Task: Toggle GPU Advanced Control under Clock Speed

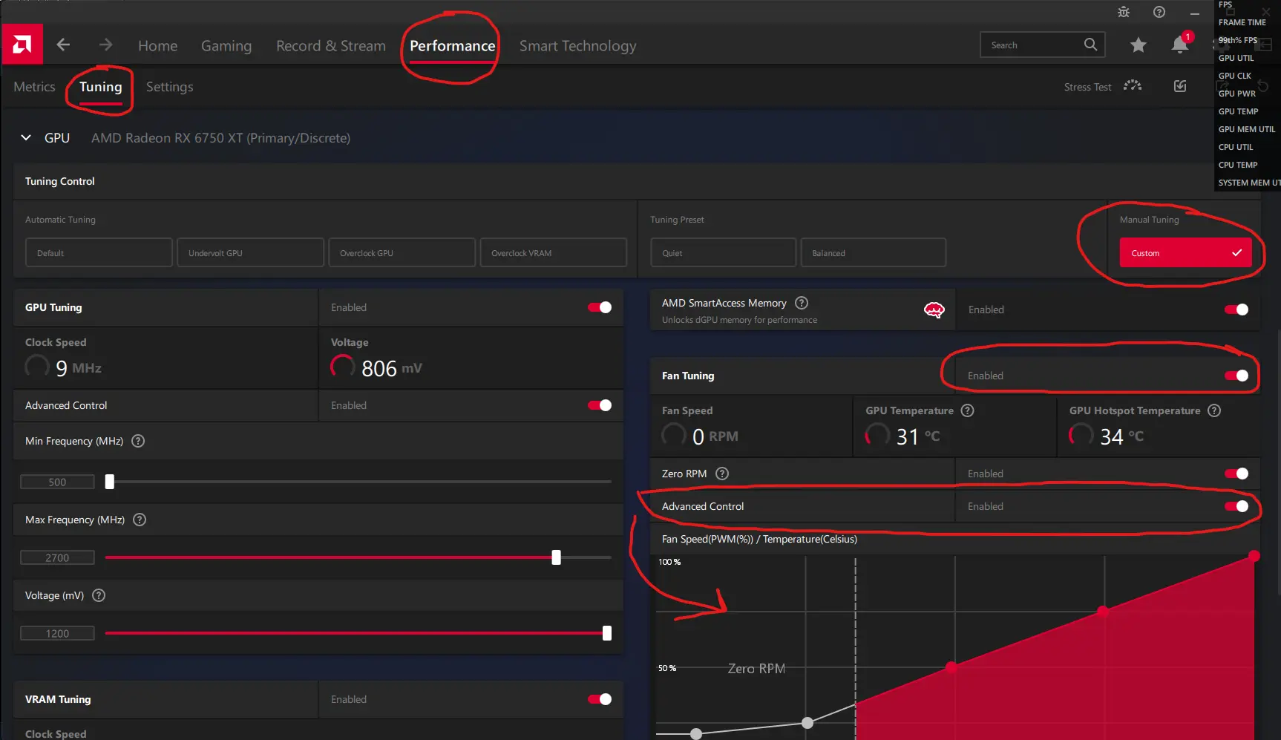Action: pos(600,405)
